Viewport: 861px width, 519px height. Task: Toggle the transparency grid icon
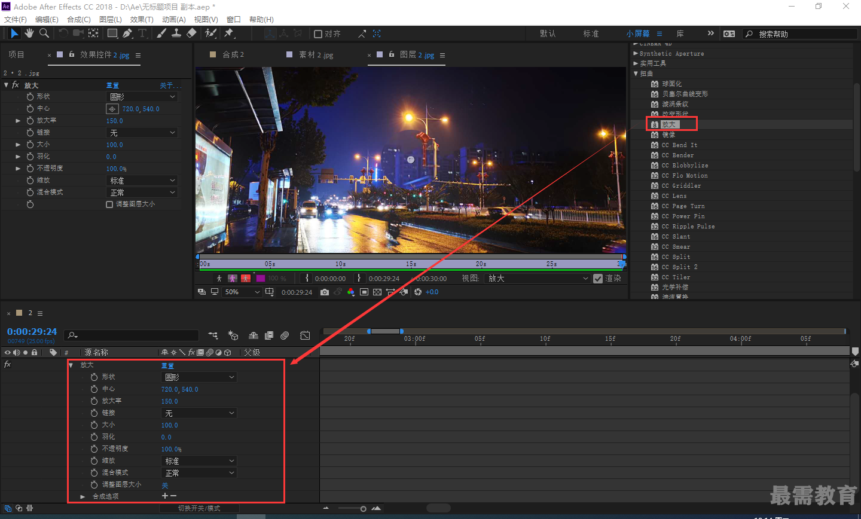pos(377,292)
